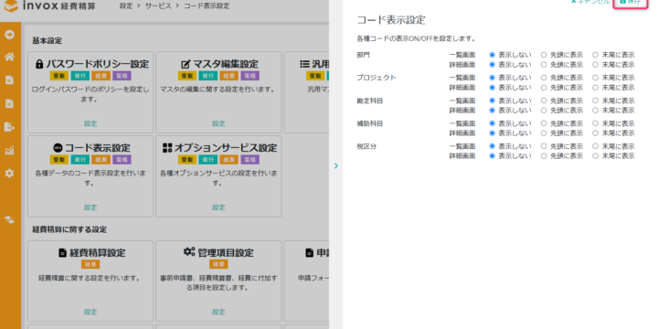Cancel changes with キャンセル button
Image resolution: width=658 pixels, height=329 pixels.
[x=590, y=2]
